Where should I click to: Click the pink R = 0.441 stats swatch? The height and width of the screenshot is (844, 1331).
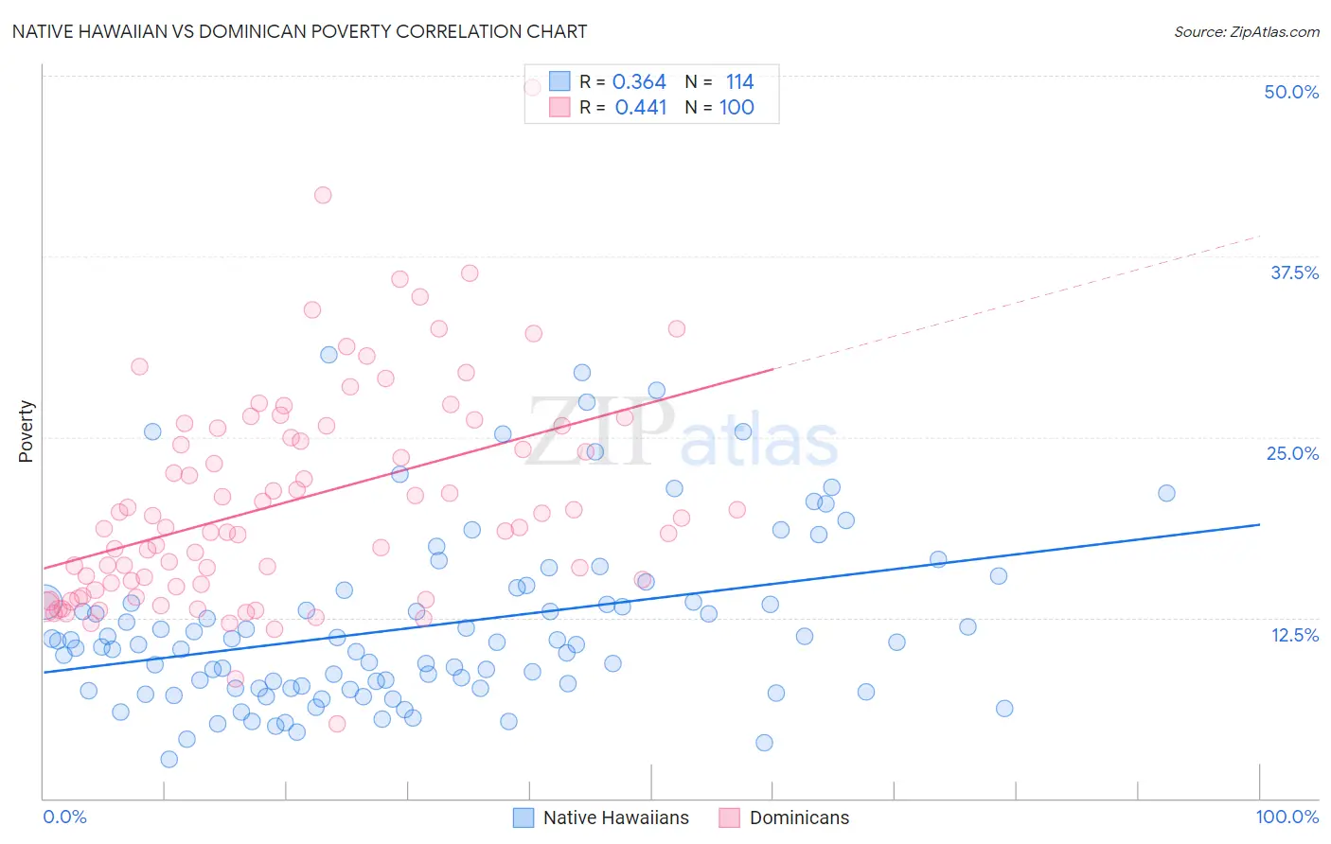click(559, 107)
